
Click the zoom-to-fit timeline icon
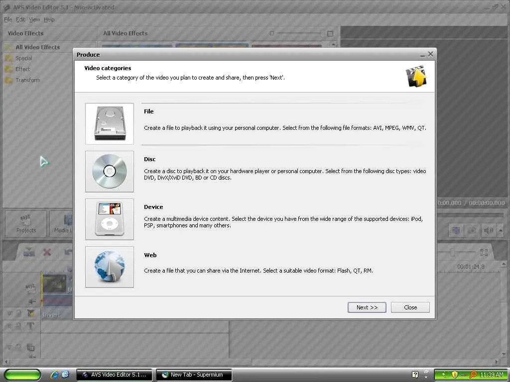click(x=484, y=252)
